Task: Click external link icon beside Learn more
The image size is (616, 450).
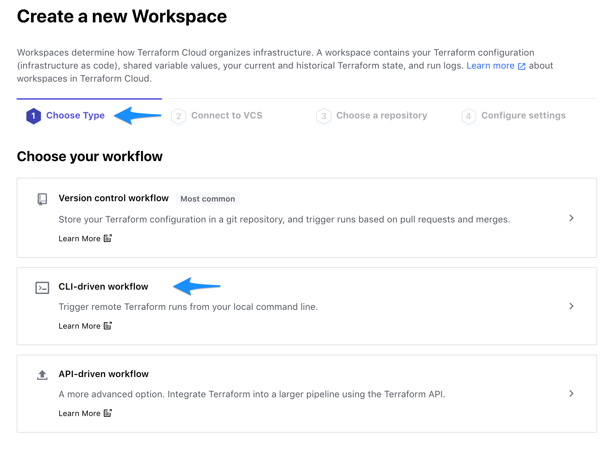Action: click(x=522, y=66)
